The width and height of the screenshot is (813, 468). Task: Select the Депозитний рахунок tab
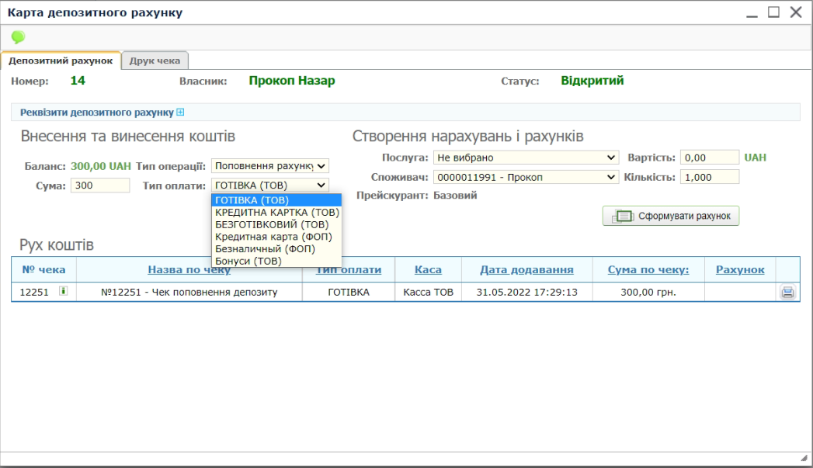pos(61,61)
